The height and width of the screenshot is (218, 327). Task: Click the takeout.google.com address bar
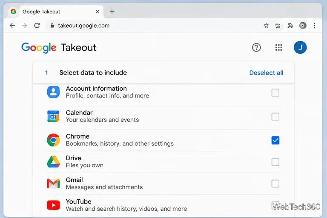click(x=152, y=26)
